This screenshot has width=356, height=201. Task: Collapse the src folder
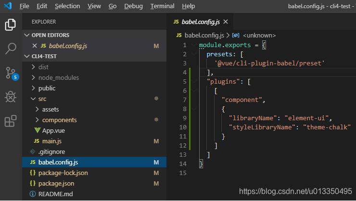33,99
